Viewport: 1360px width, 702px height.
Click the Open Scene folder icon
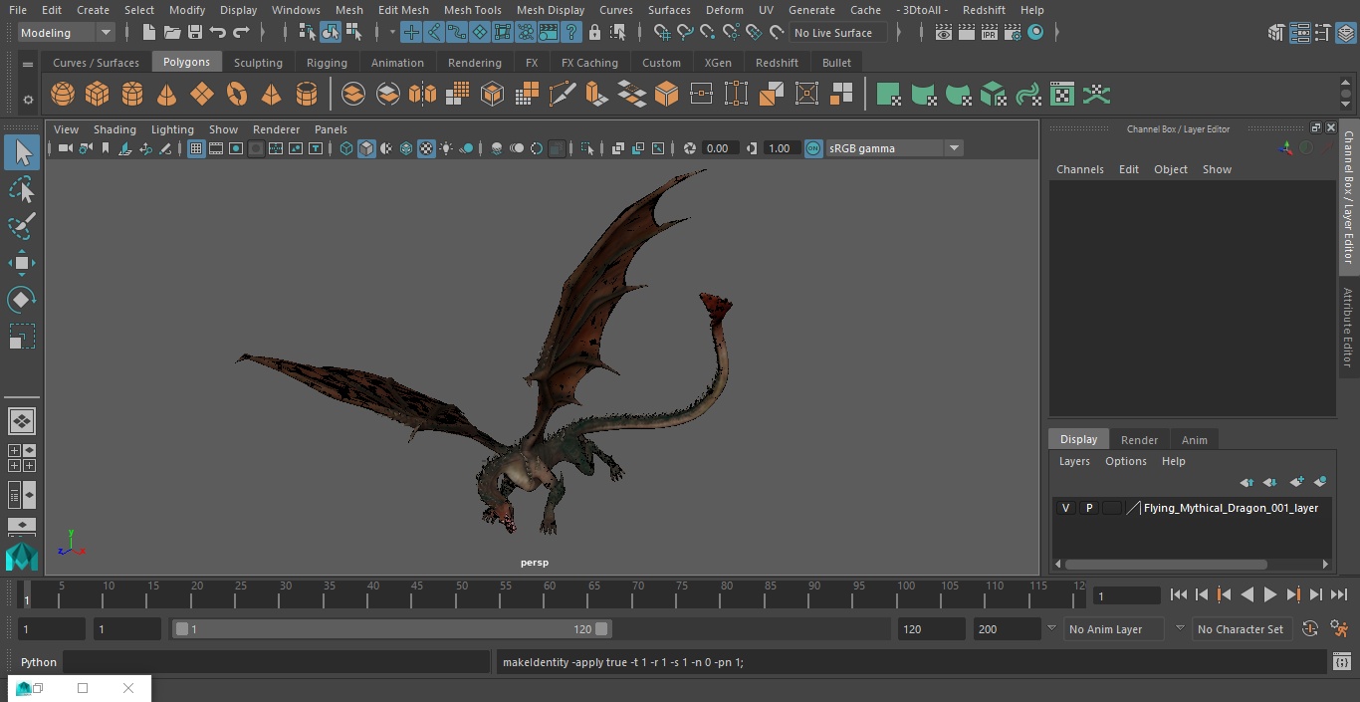(172, 33)
